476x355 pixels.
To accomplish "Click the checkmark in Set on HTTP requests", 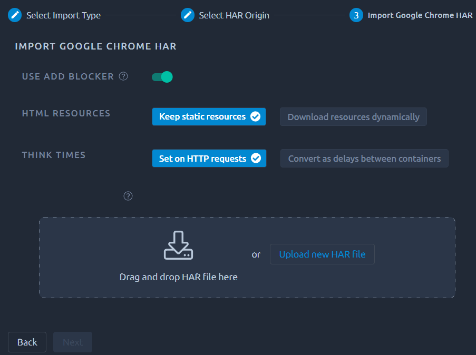I will pyautogui.click(x=256, y=158).
